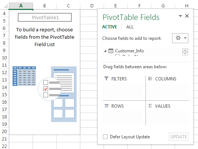Screen dimensions: 198x149
Task: Open the PivotTable Fields task pane options arrow
Action: tap(180, 16)
